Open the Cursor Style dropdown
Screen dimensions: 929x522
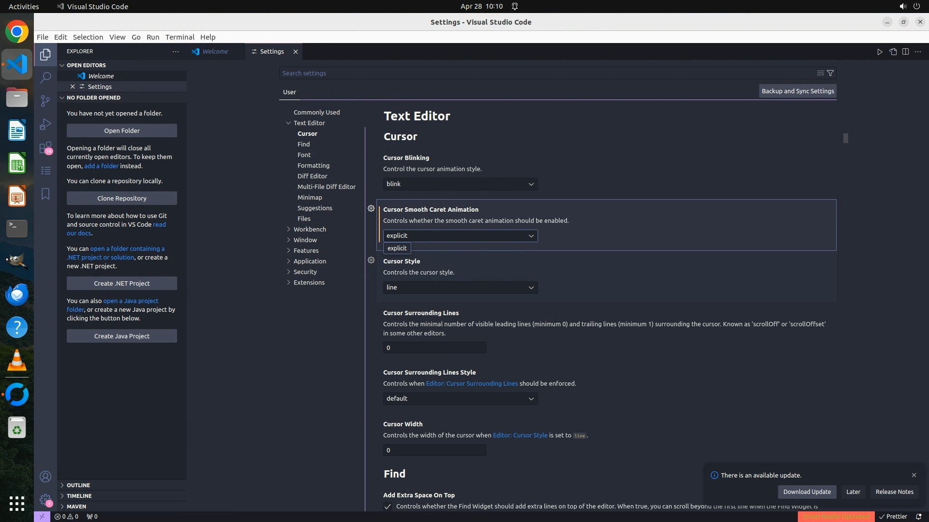click(460, 288)
